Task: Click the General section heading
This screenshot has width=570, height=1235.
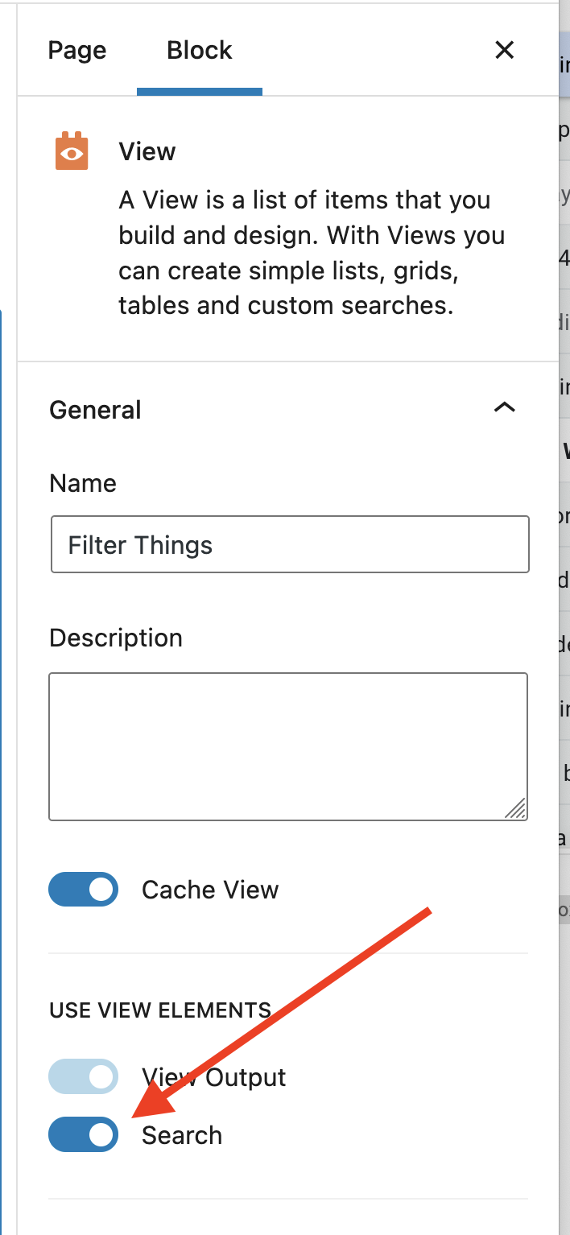Action: pyautogui.click(x=95, y=410)
